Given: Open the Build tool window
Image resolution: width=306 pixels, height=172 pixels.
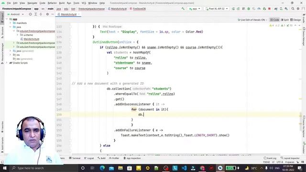Looking at the screenshot, I should click(x=101, y=158).
